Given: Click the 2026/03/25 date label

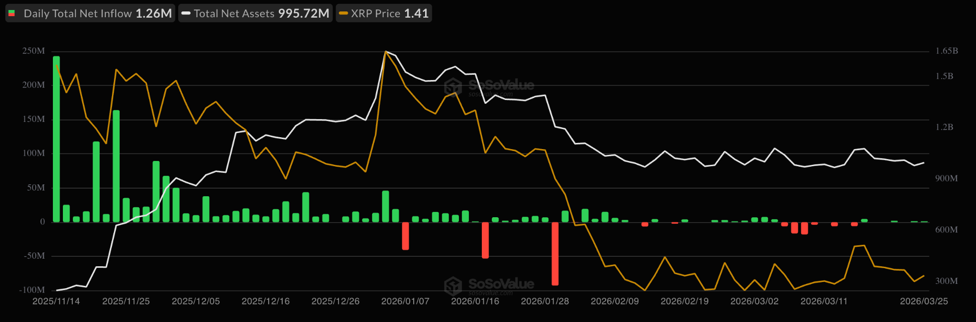Looking at the screenshot, I should pos(924,302).
